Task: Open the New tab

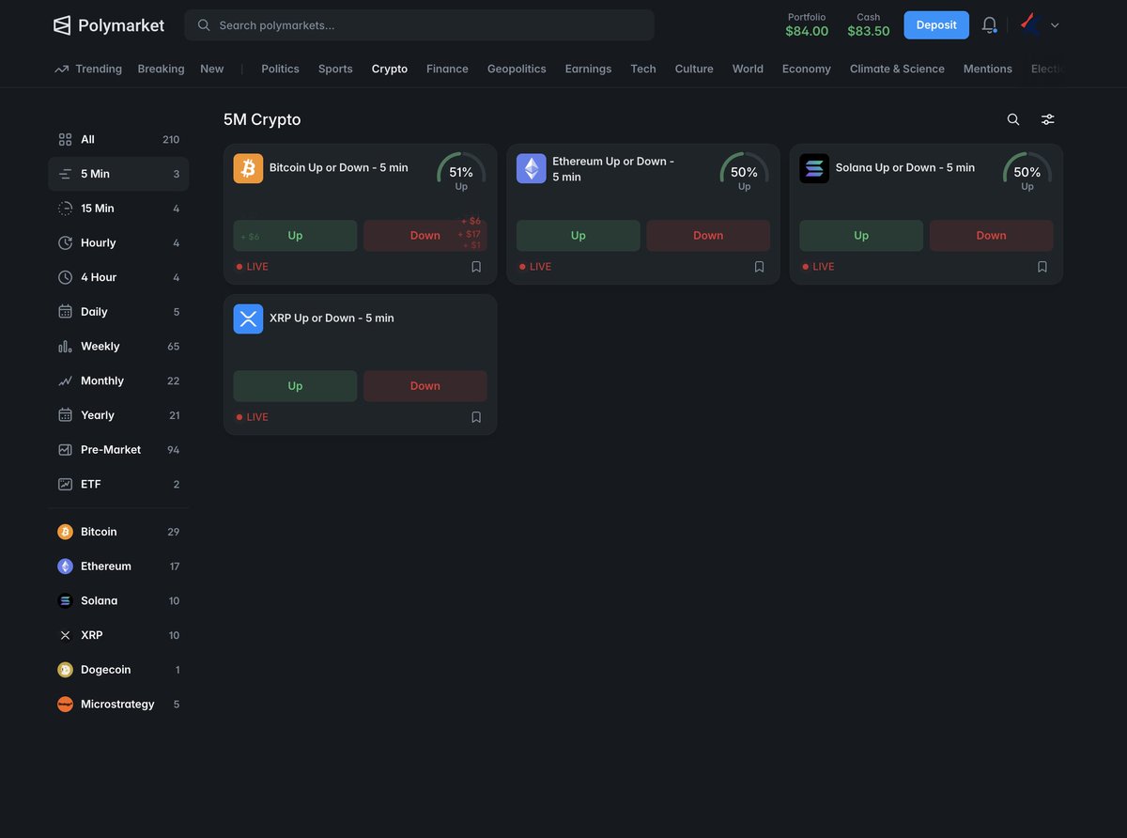Action: pos(212,69)
